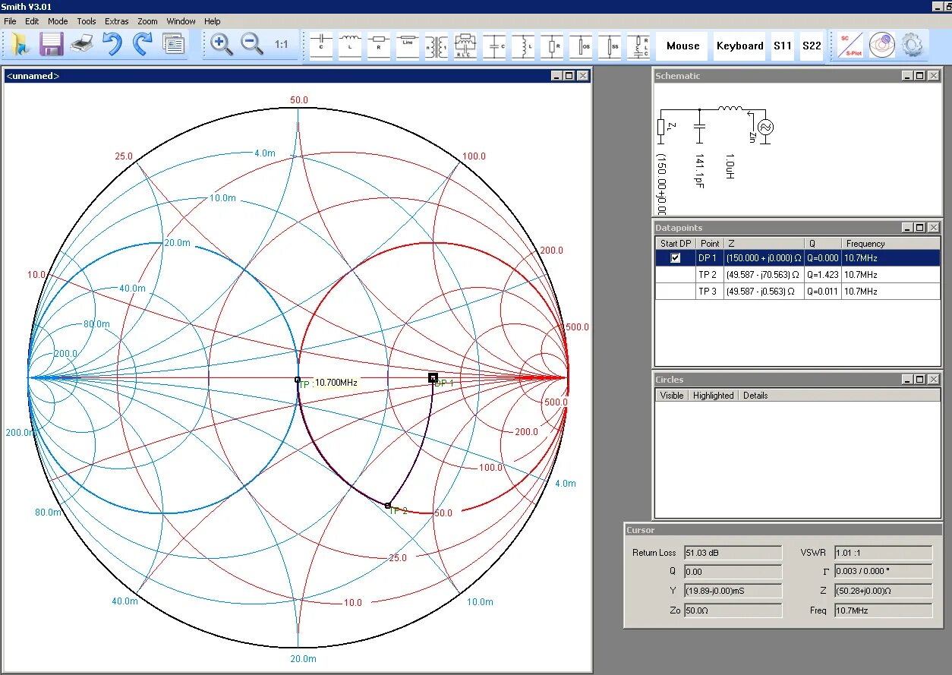This screenshot has height=675, width=952.
Task: Click the Visible column header in Circles
Action: [671, 396]
